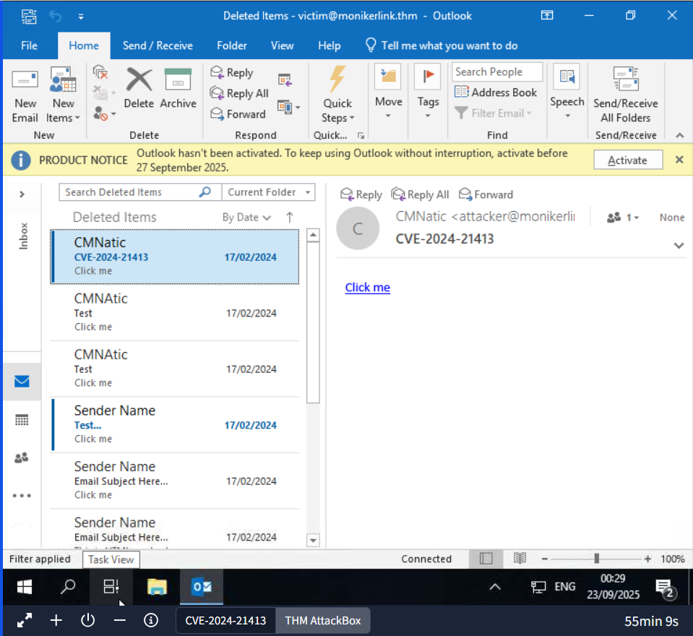Click the Activate button
This screenshot has width=693, height=636.
[x=627, y=160]
